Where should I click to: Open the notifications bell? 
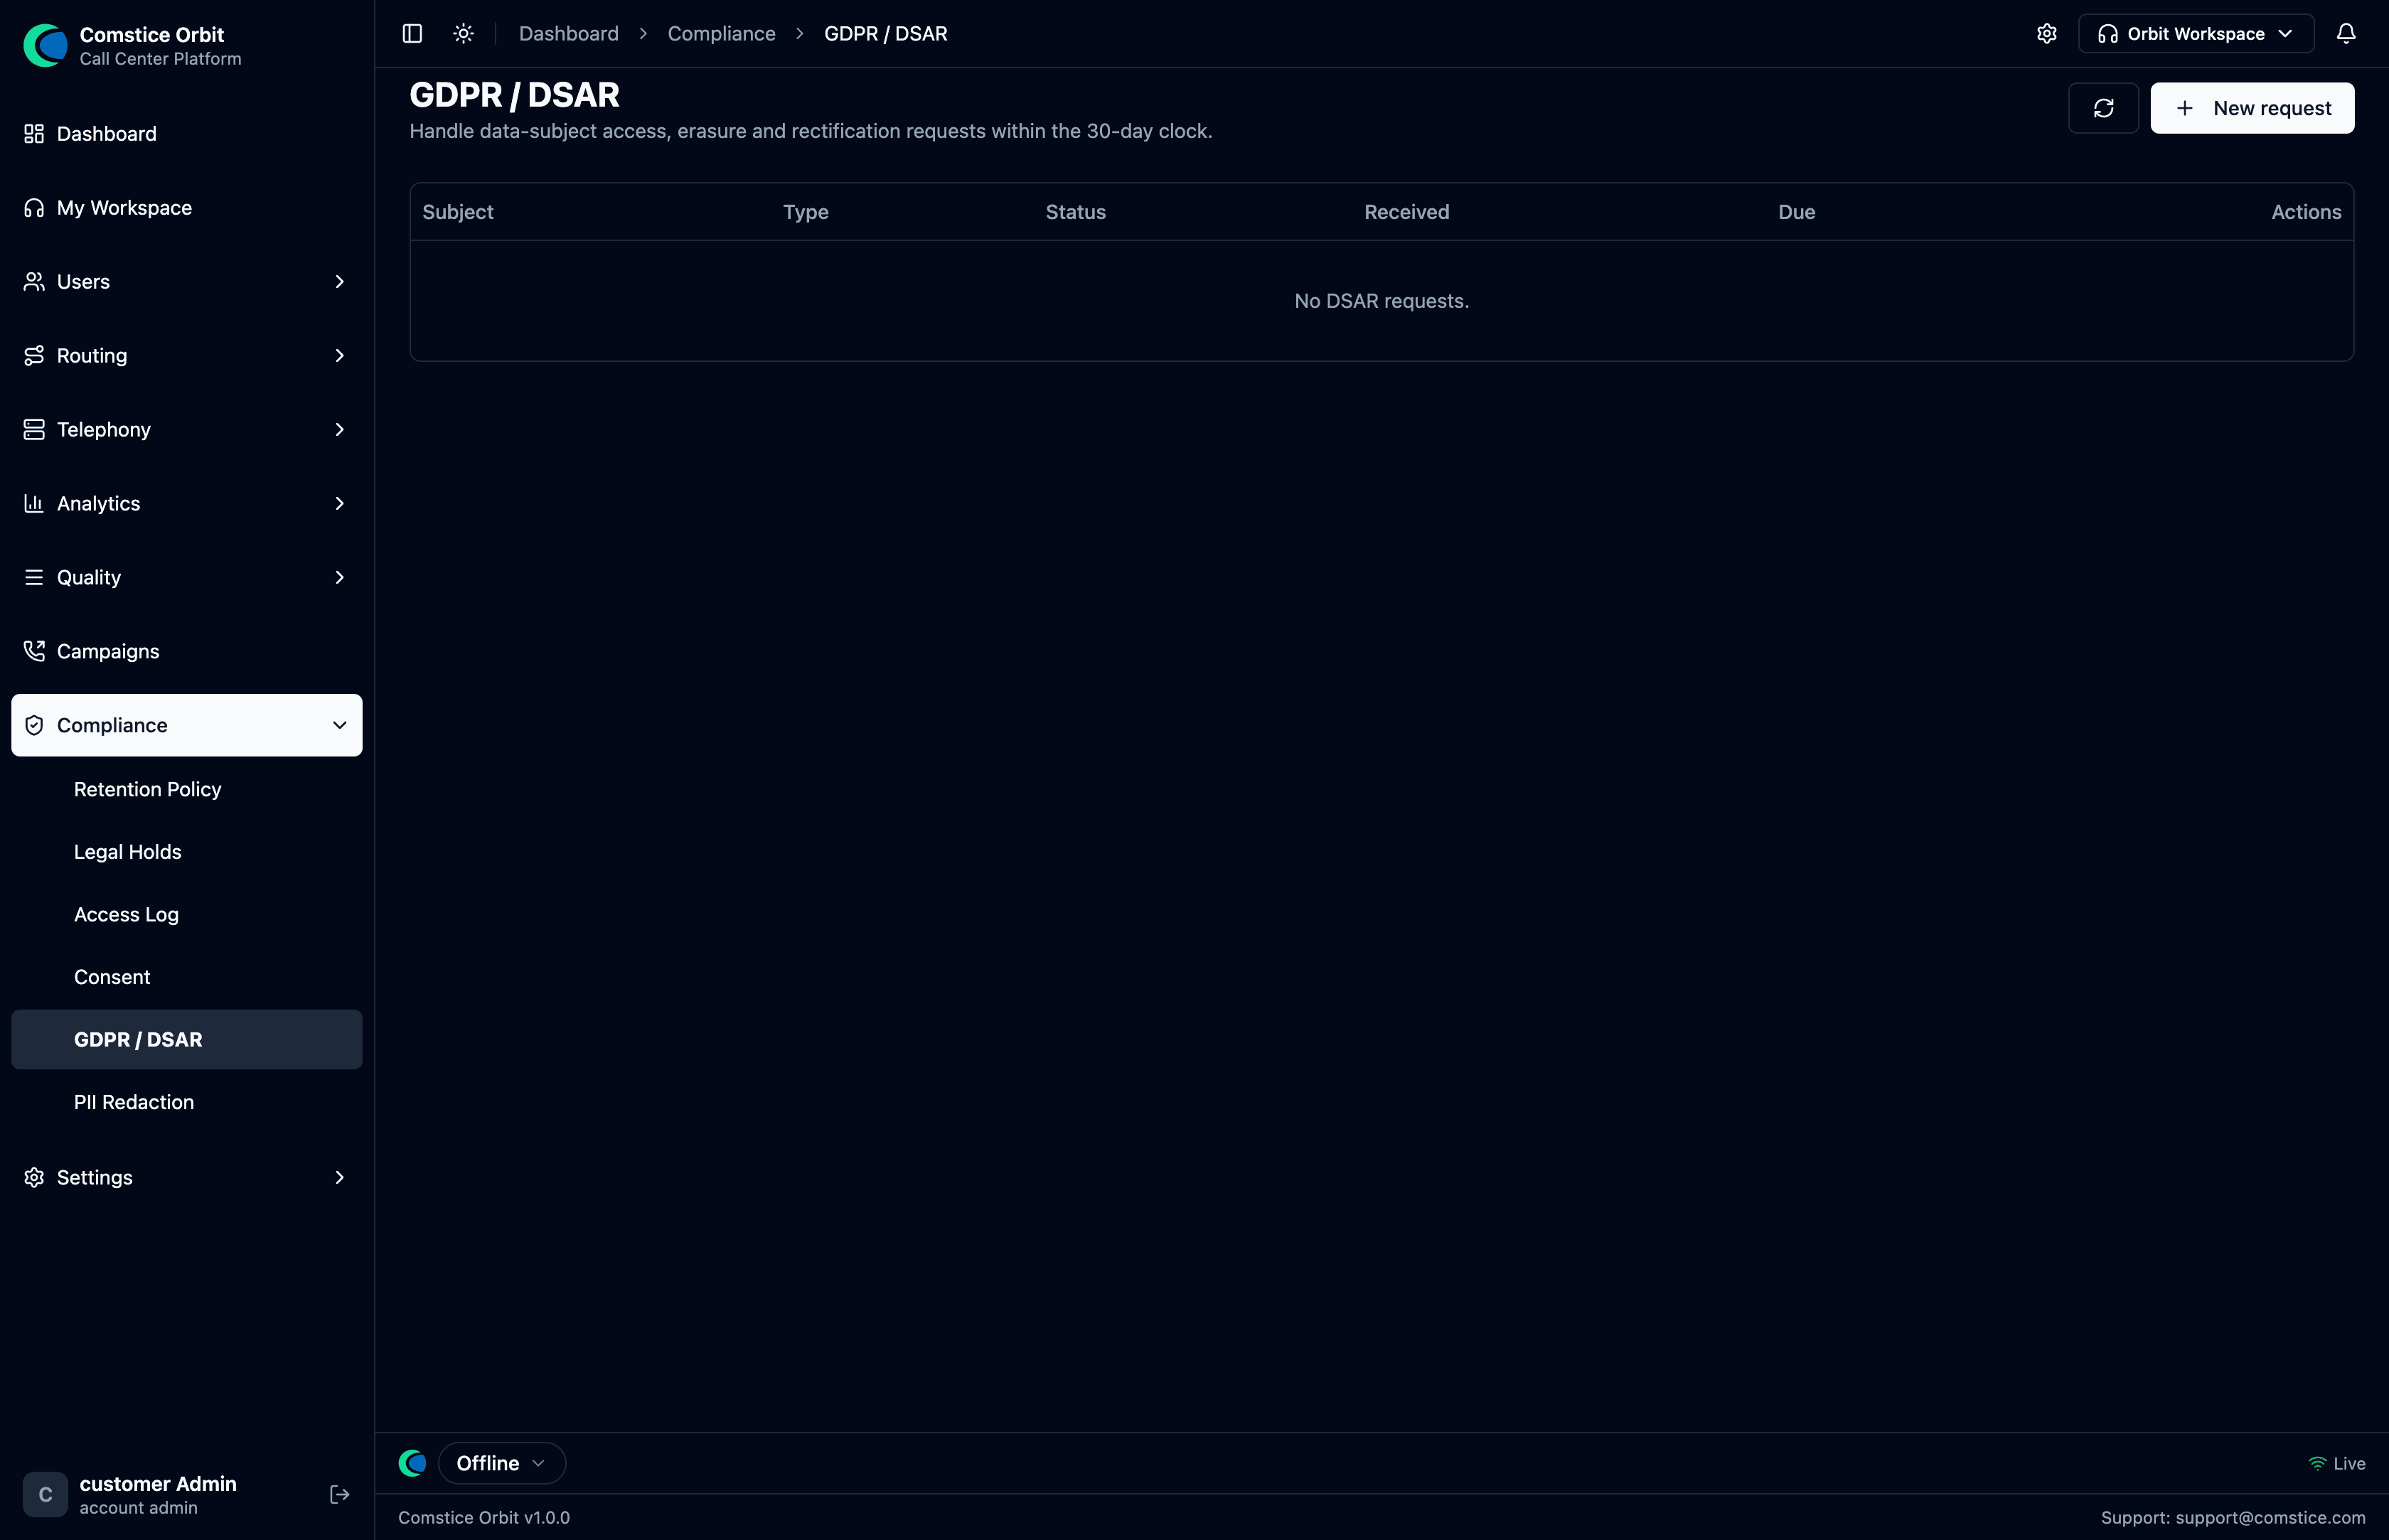[2346, 34]
